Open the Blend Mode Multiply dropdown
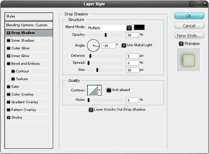The image size is (209, 154). coord(110,28)
